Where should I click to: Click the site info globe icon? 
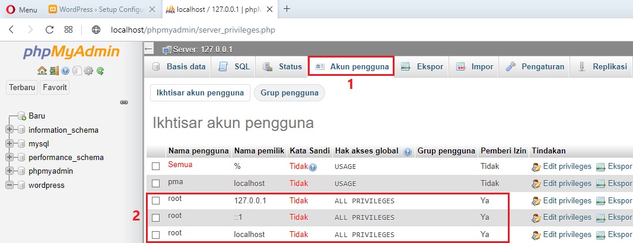pyautogui.click(x=96, y=30)
